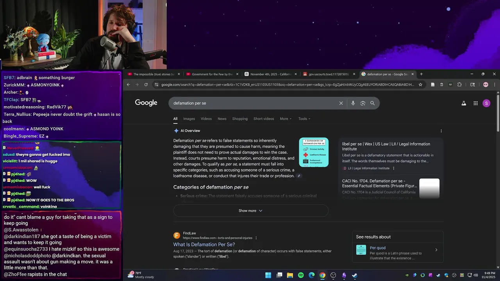
Task: Open the Chrome Extensions puzzle icon
Action: tap(459, 84)
